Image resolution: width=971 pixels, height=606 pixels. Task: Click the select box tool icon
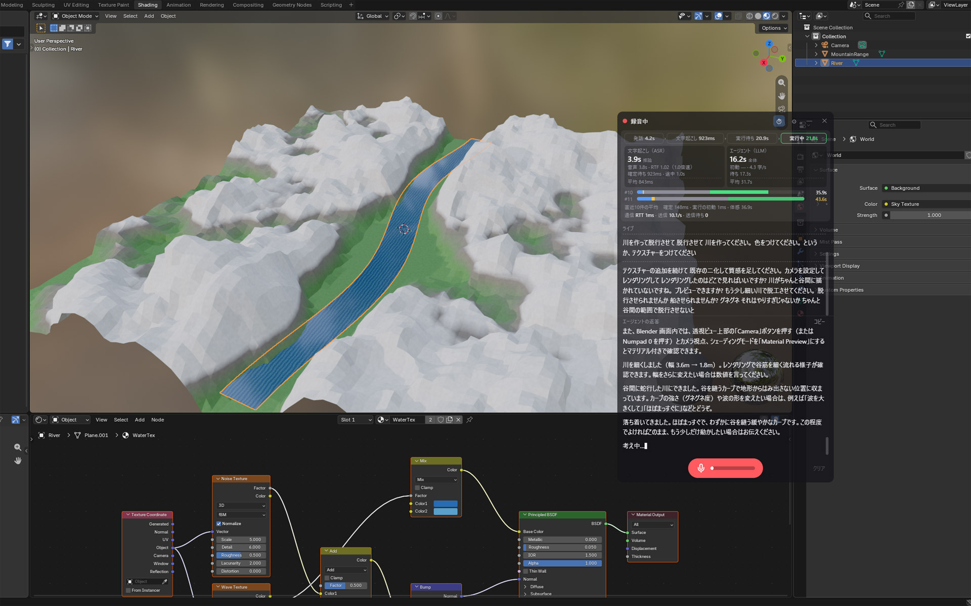coord(41,28)
